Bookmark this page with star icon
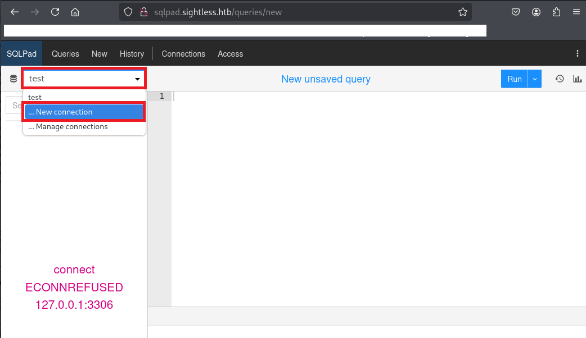586x338 pixels. [x=462, y=12]
